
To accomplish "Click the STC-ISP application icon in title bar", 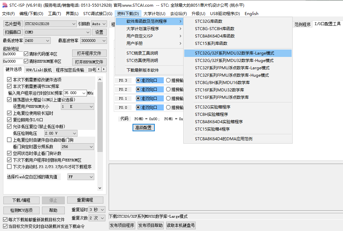I will (x=5, y=5).
